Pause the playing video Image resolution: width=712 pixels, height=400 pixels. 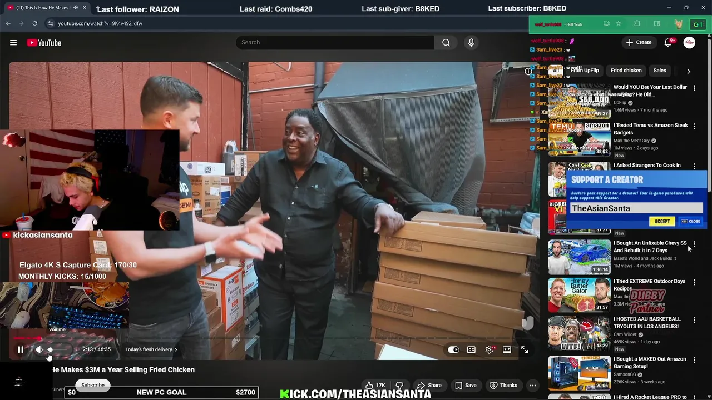tap(21, 349)
